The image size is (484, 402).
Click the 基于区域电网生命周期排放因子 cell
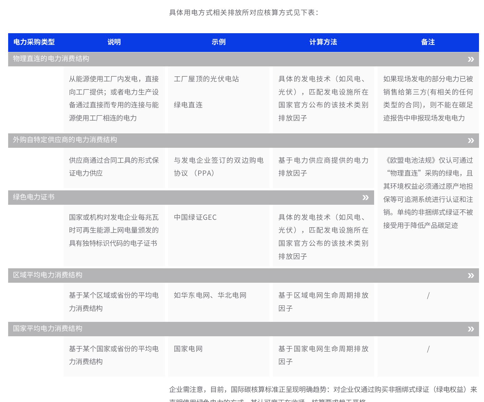(x=323, y=302)
